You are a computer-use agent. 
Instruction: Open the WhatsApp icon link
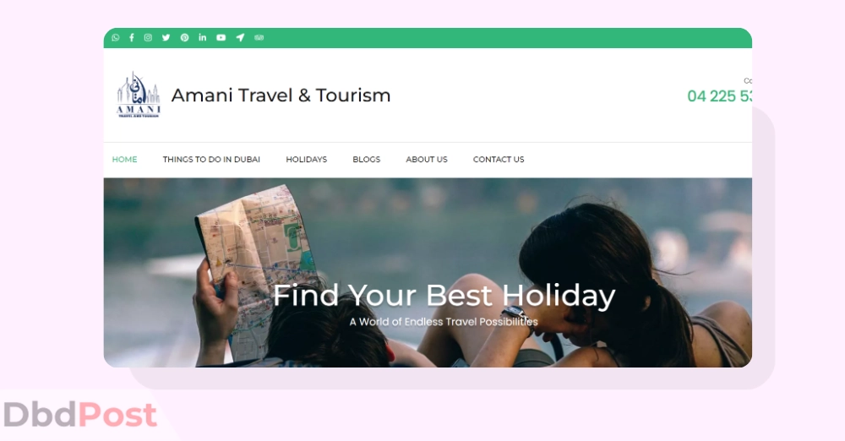click(115, 38)
